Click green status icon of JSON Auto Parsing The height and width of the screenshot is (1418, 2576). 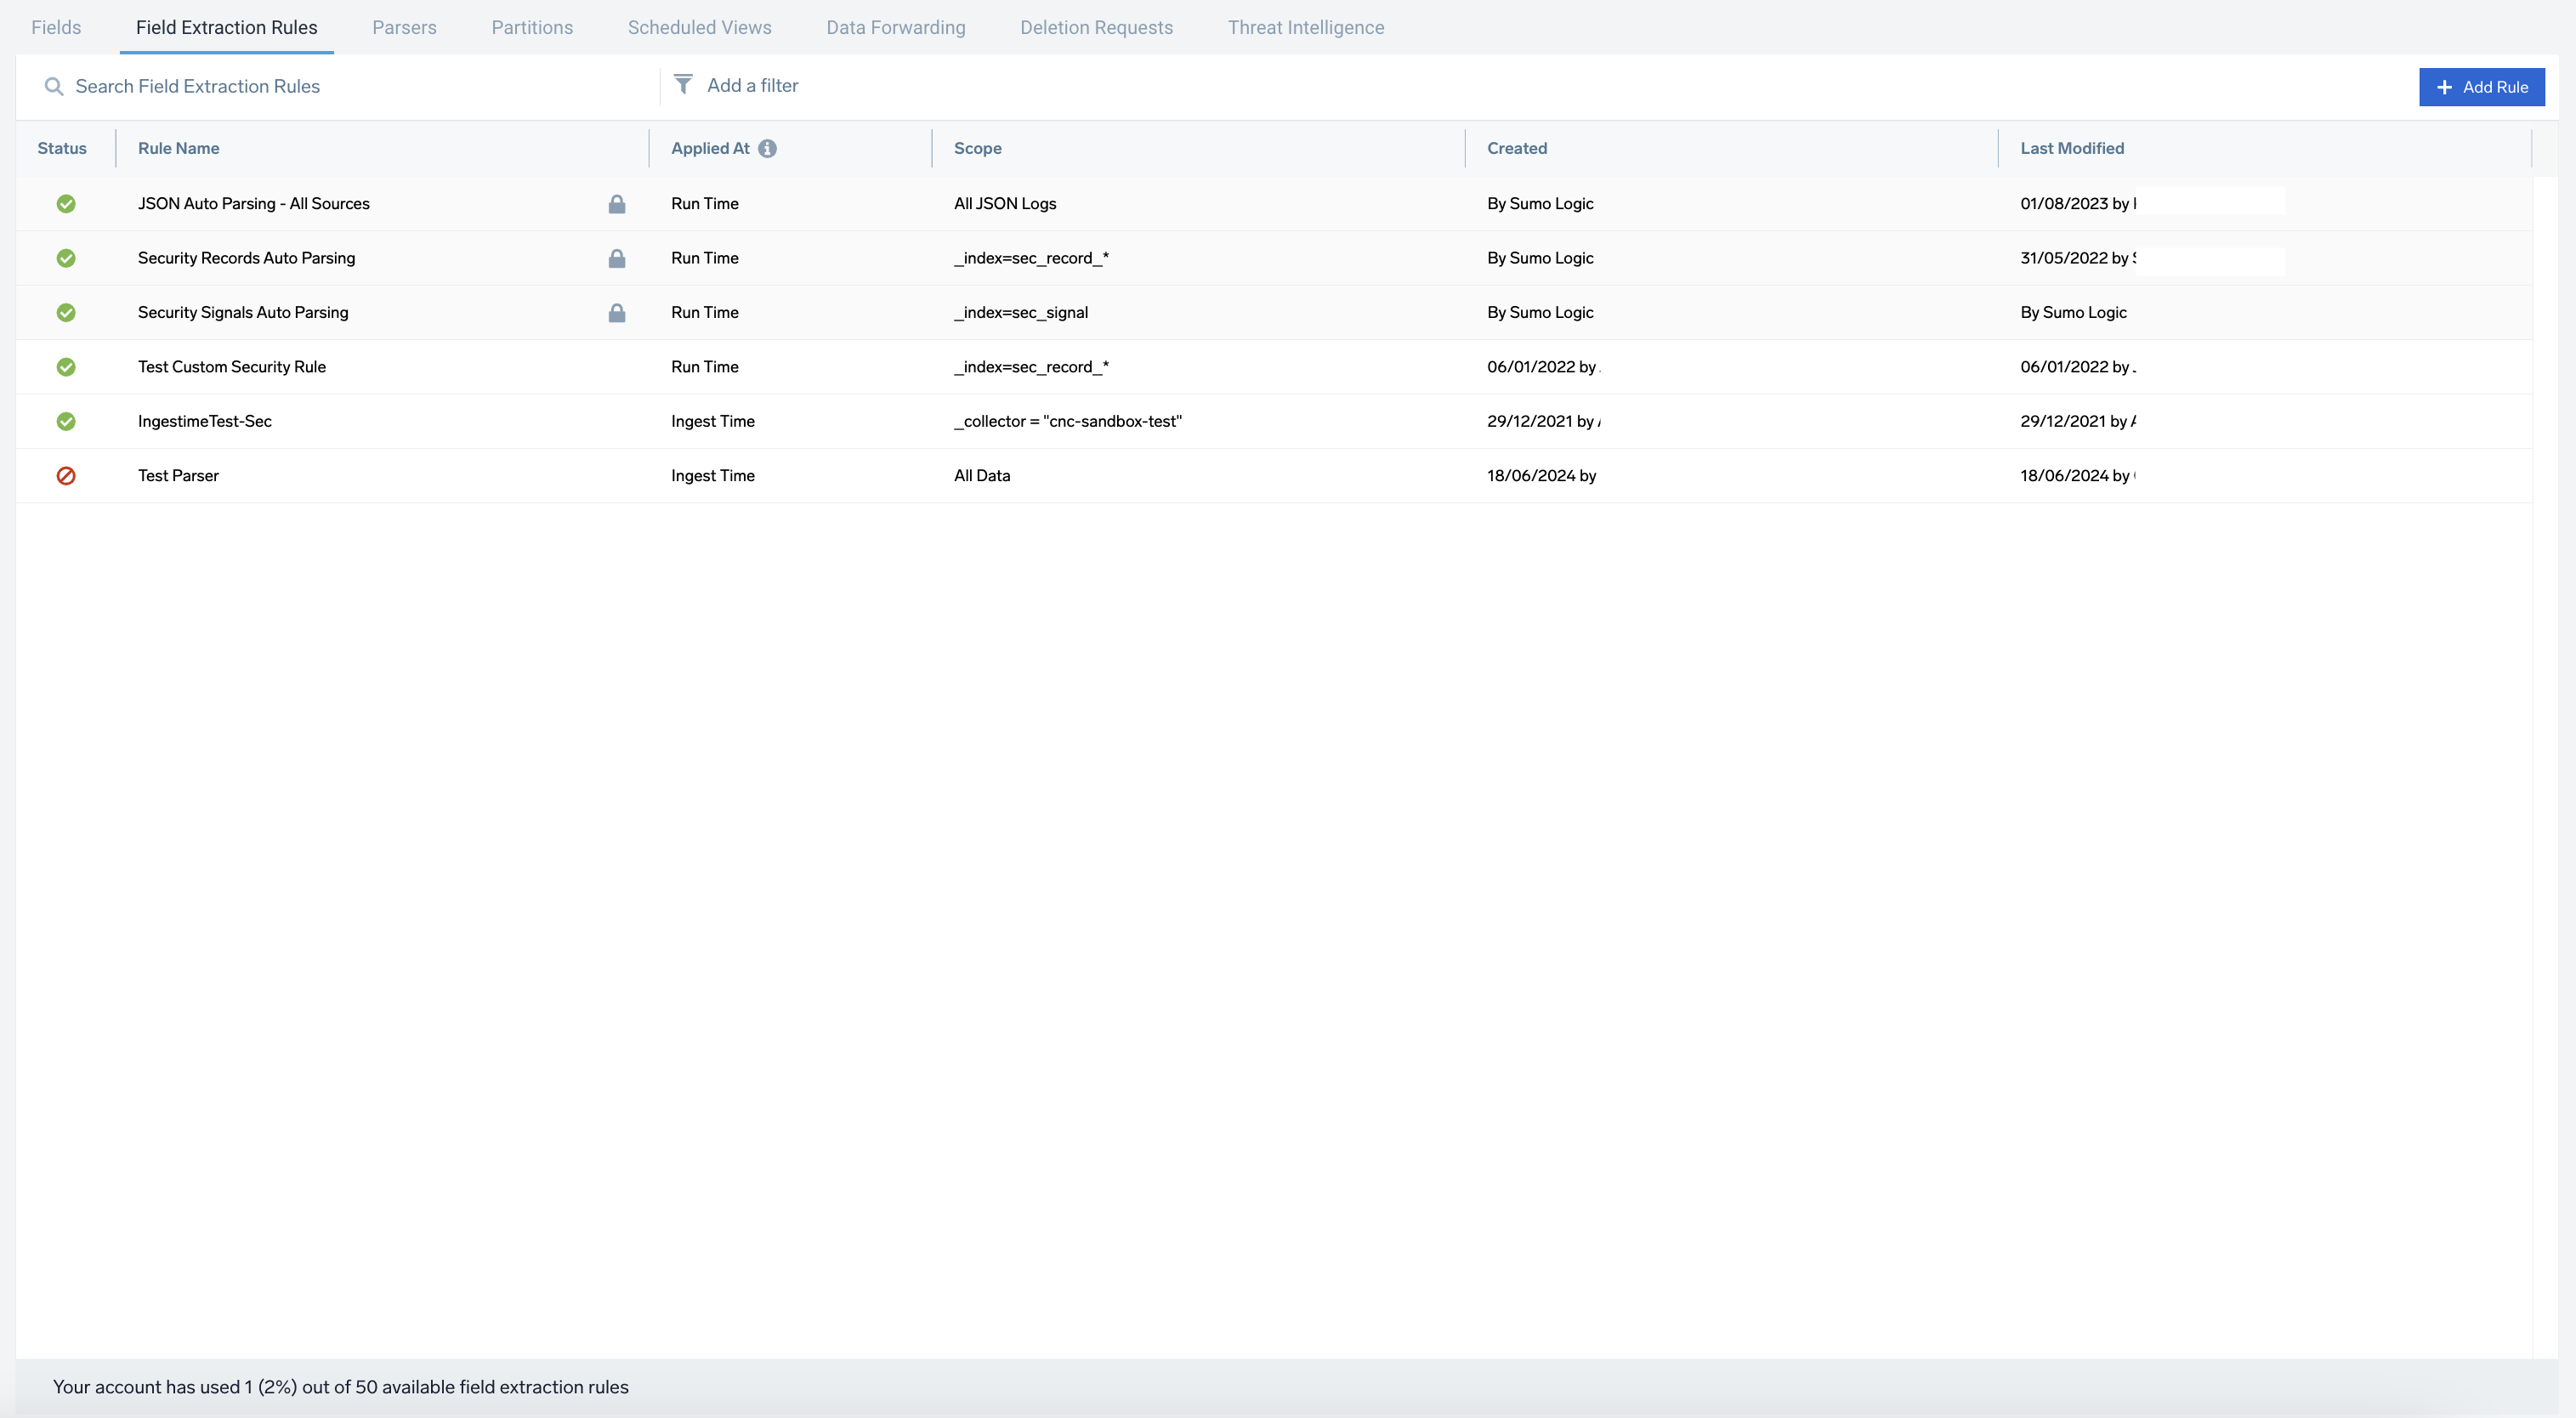coord(66,204)
